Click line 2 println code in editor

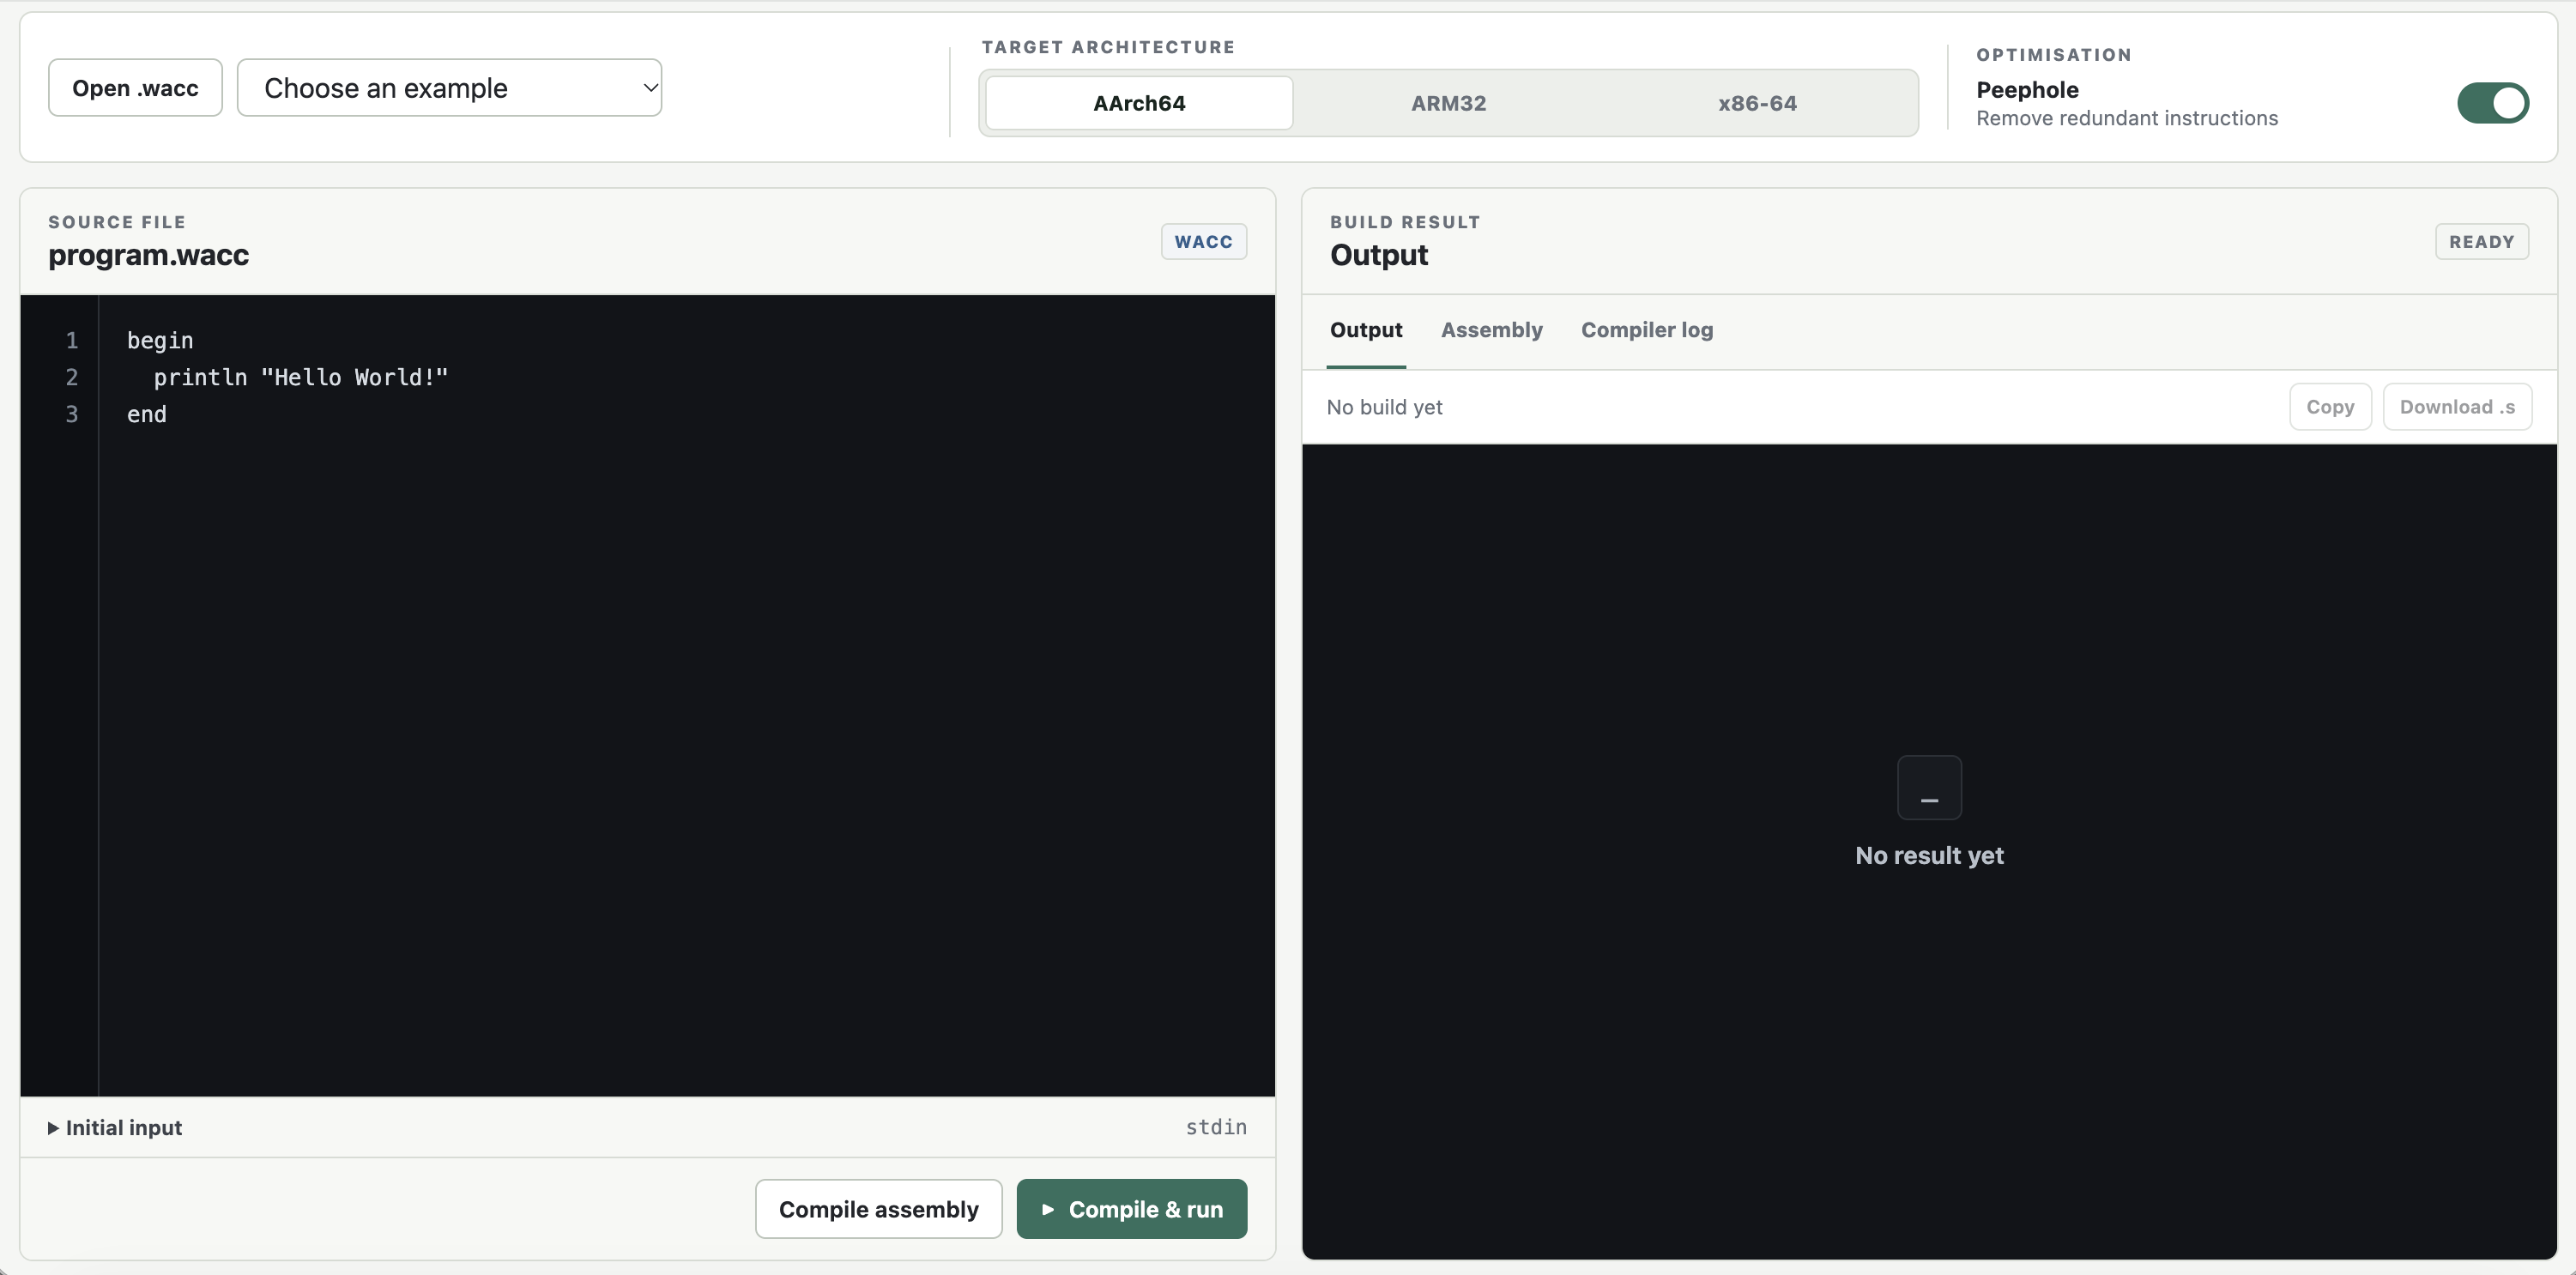point(301,377)
